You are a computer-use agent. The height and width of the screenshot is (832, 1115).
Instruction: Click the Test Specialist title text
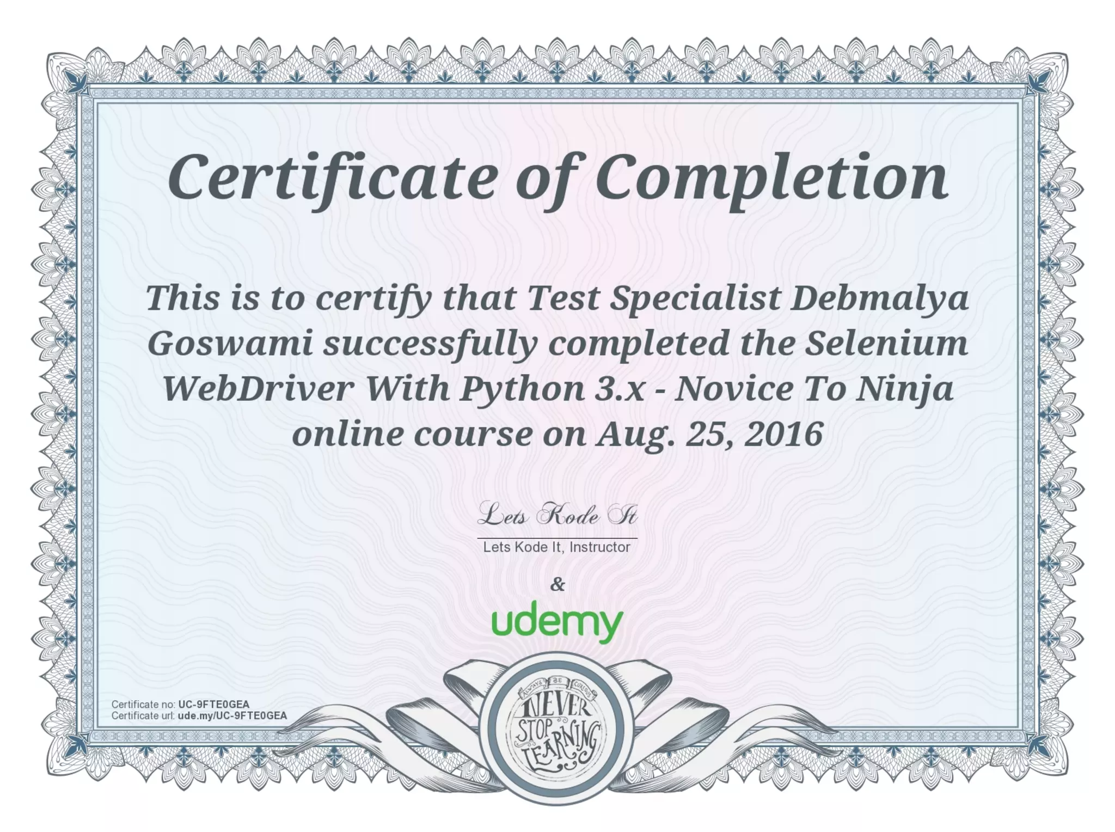pyautogui.click(x=655, y=299)
